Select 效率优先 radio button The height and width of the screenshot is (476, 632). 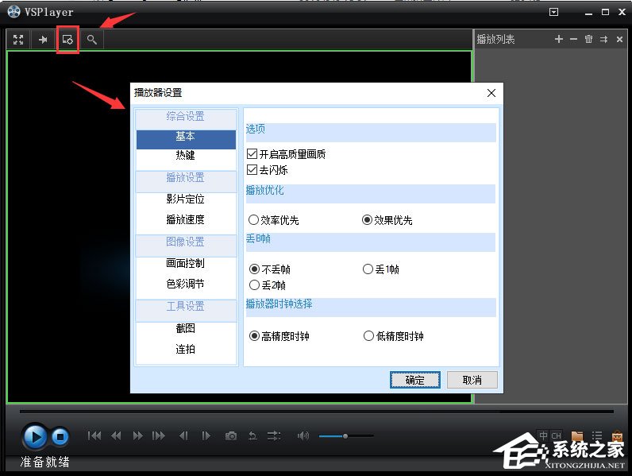pyautogui.click(x=253, y=220)
